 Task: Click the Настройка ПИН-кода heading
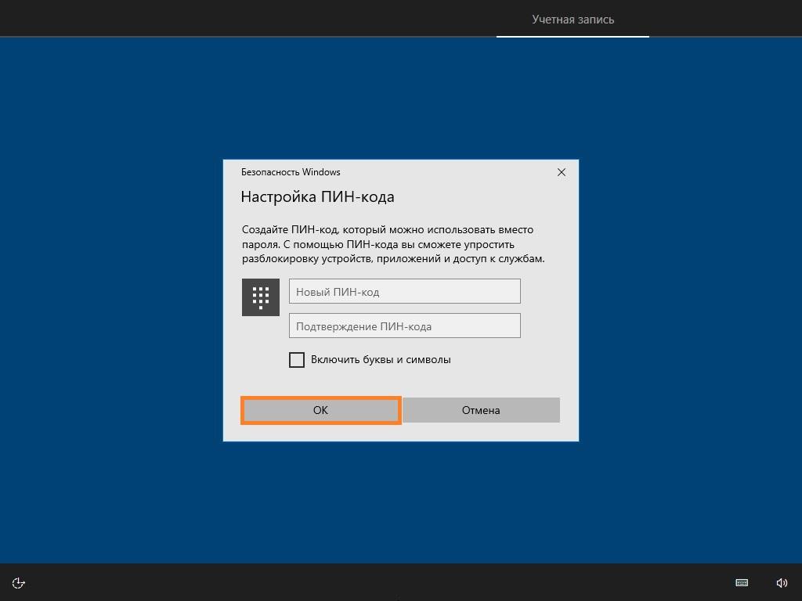318,196
